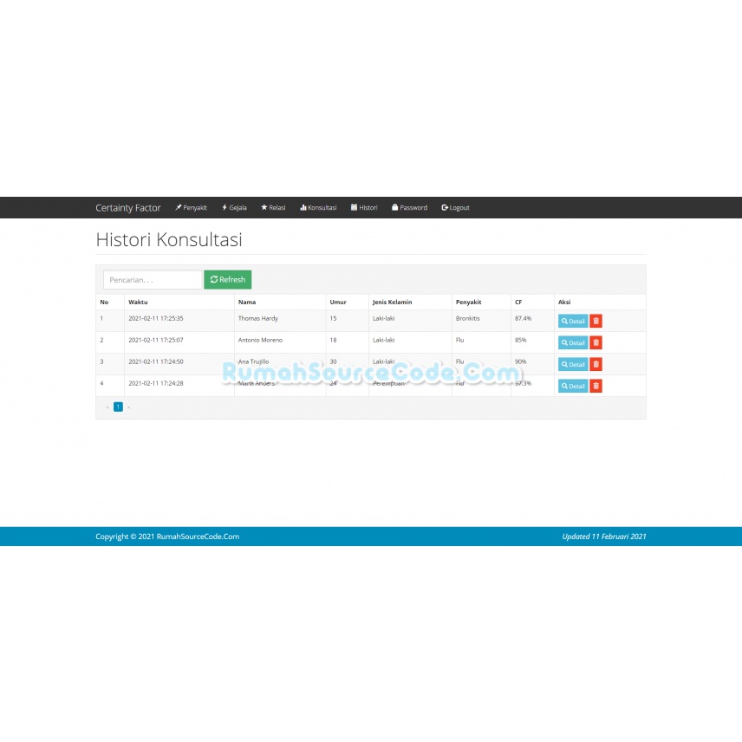The width and height of the screenshot is (742, 742).
Task: Click the previous page arrow
Action: 107,407
